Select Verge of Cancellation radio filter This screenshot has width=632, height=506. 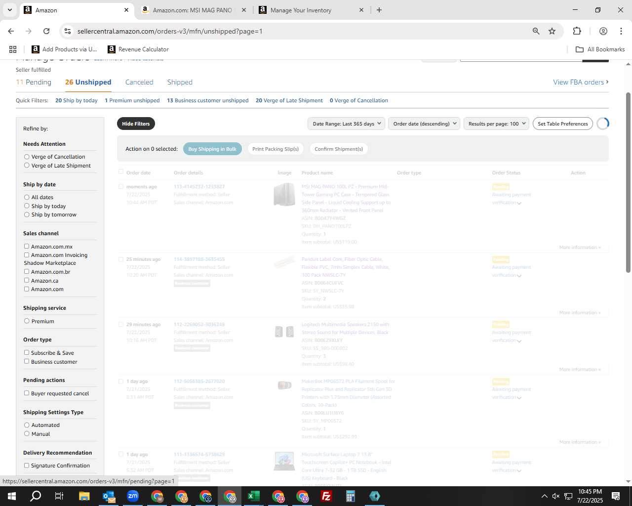[27, 157]
